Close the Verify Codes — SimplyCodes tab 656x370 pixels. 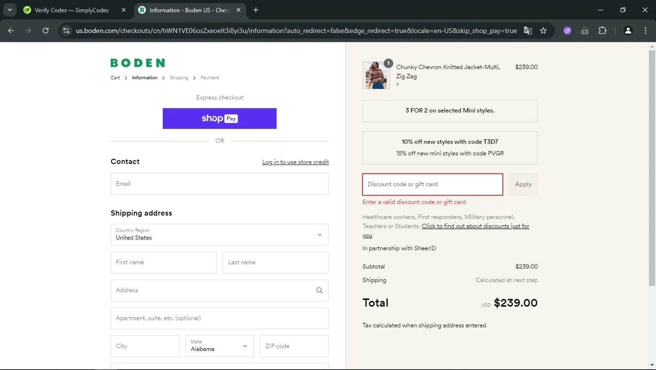(x=124, y=10)
